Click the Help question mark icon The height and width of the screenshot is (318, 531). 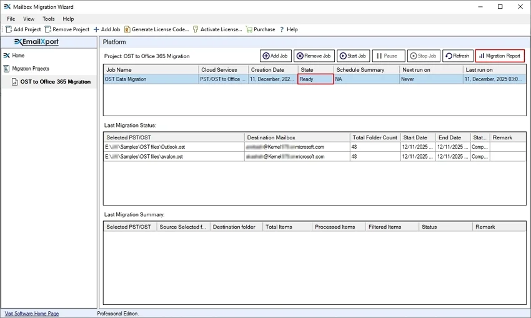282,29
